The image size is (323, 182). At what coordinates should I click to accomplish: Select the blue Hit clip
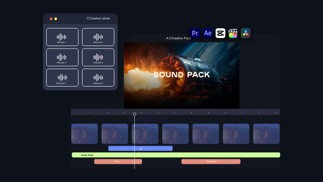point(140,148)
